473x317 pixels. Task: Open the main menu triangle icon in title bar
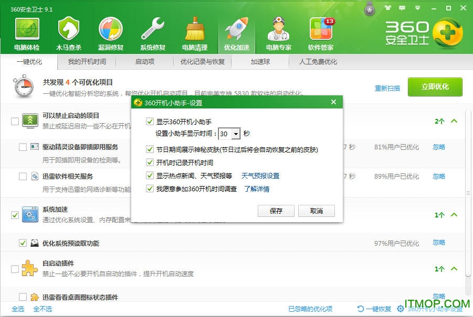click(417, 8)
